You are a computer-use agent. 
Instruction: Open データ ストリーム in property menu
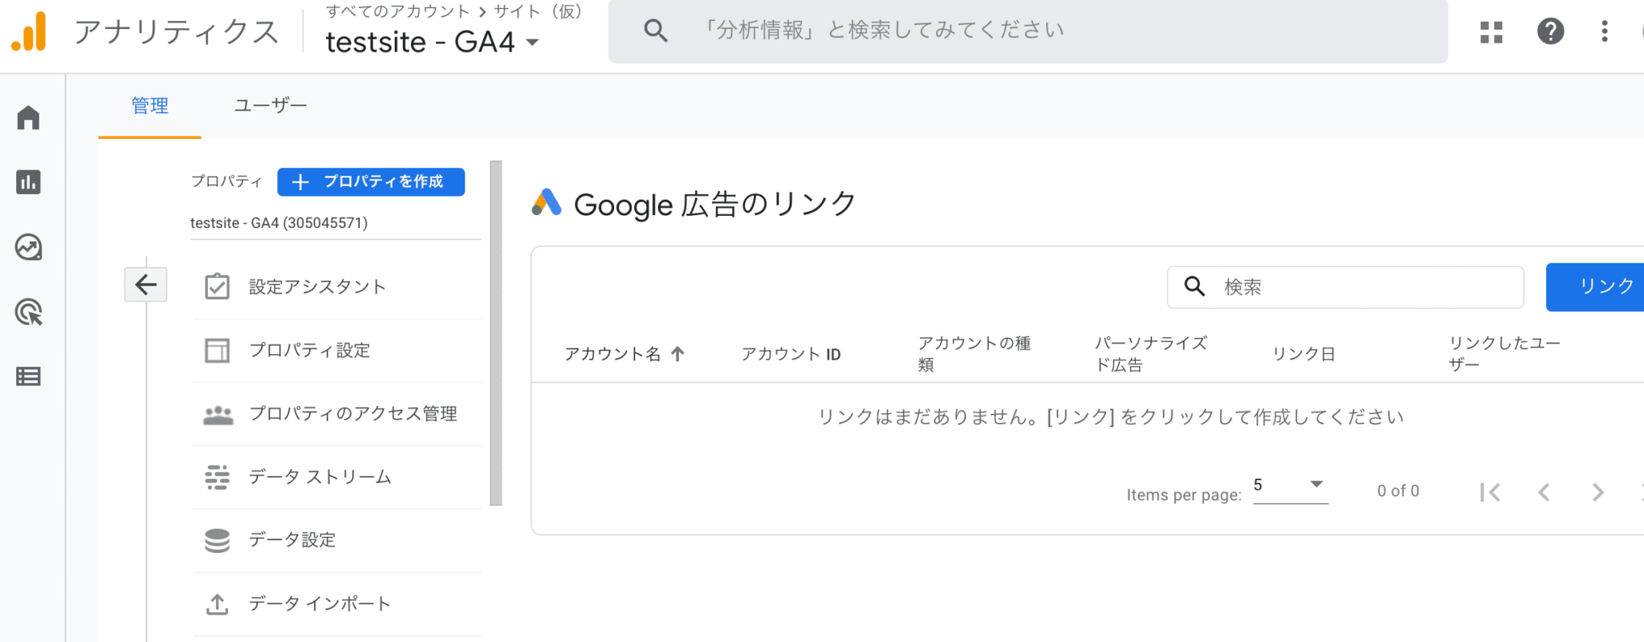click(319, 477)
